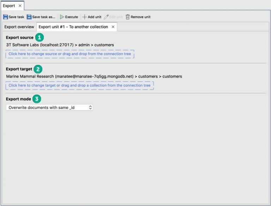Screen dimensions: 271x206
Task: Click the green number 3 badge
Action: coord(37,99)
